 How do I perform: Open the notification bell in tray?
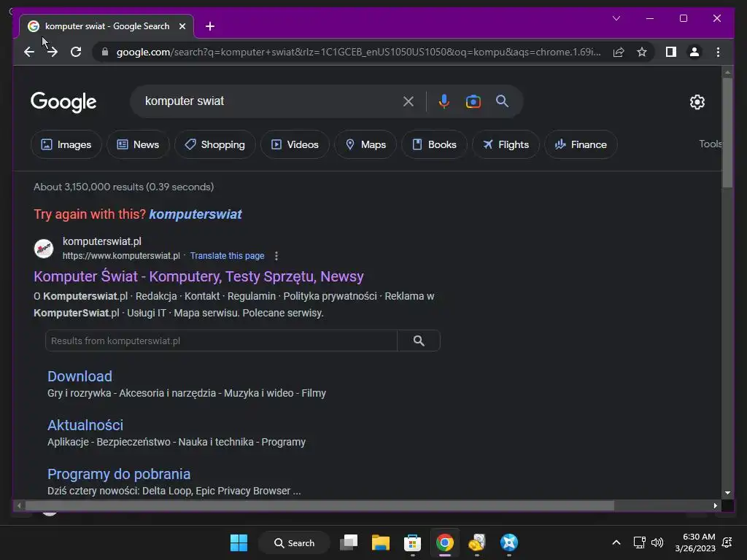tap(727, 542)
